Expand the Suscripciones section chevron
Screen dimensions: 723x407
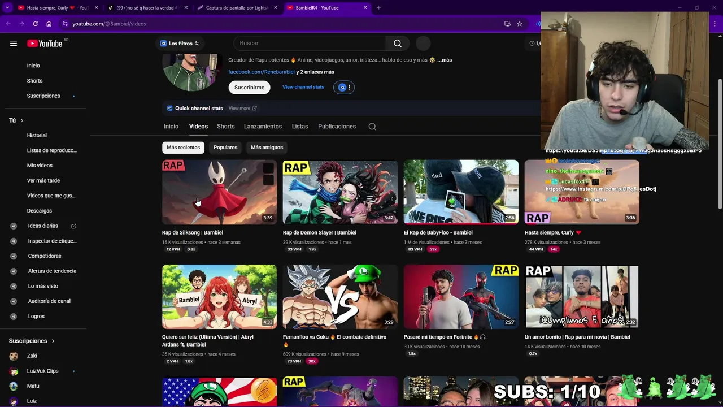tap(53, 341)
